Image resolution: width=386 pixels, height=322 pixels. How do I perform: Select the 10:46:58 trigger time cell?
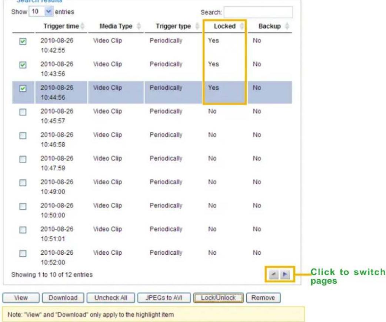(x=57, y=140)
